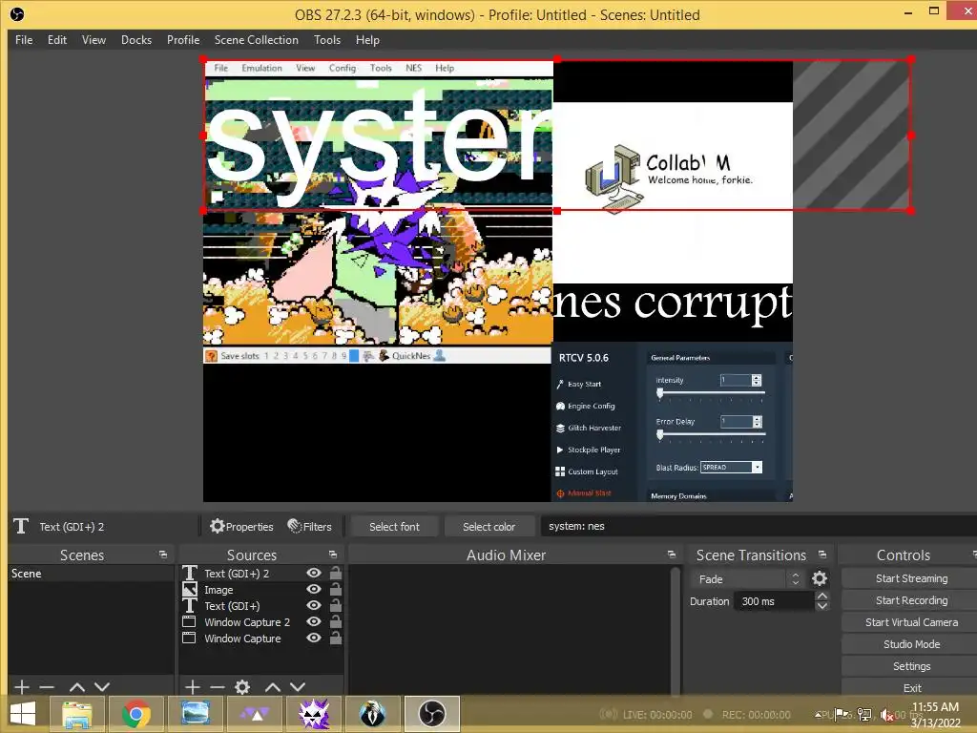977x733 pixels.
Task: Click the Select font button
Action: click(x=394, y=527)
